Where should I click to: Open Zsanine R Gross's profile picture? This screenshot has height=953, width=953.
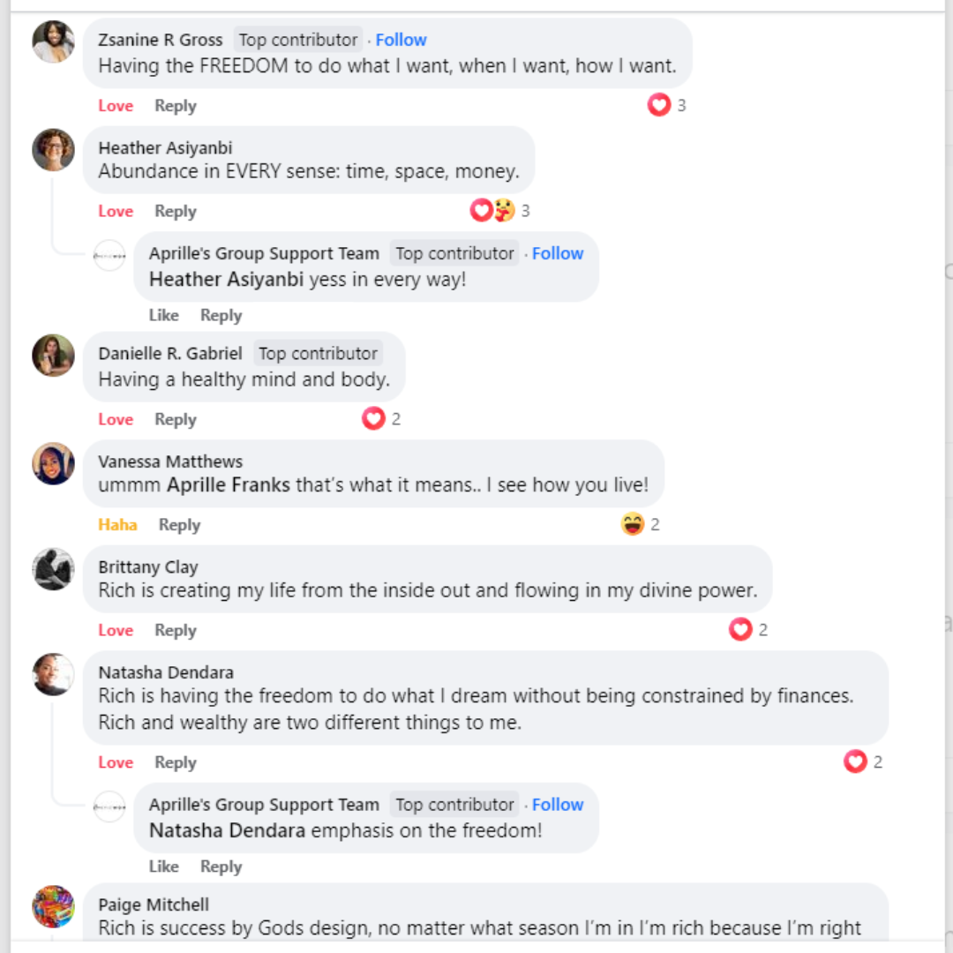(53, 41)
